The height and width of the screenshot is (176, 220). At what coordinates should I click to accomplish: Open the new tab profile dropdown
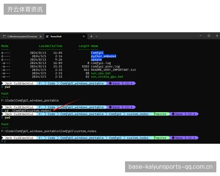tap(97, 37)
